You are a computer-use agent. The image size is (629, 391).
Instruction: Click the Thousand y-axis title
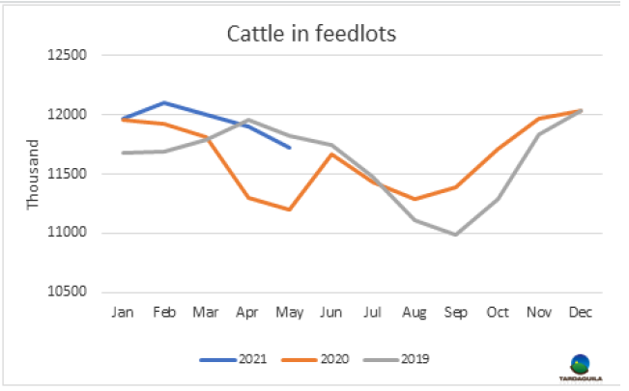34,174
